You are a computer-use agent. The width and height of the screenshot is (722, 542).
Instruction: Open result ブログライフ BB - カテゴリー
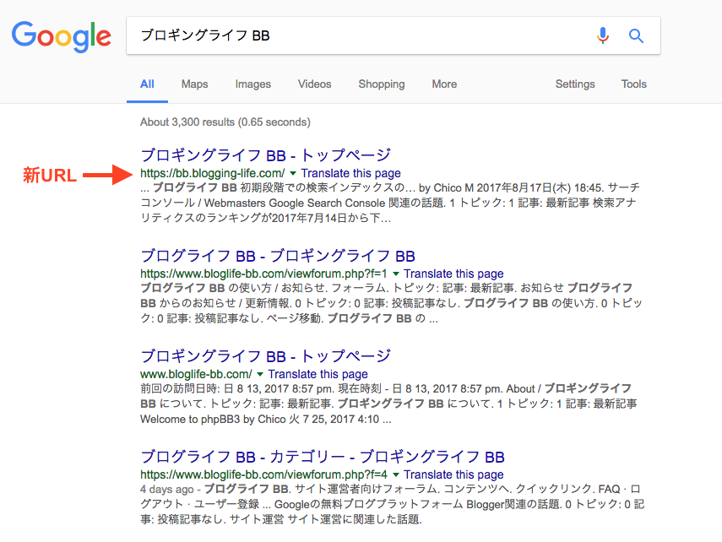(323, 457)
